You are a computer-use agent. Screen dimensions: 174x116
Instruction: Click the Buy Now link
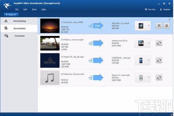tap(150, 10)
